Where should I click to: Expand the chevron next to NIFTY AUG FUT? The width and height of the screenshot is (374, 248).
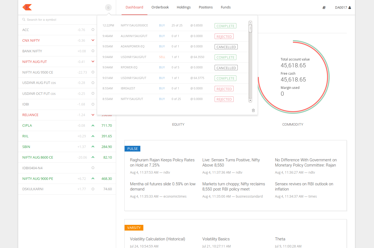pyautogui.click(x=93, y=62)
